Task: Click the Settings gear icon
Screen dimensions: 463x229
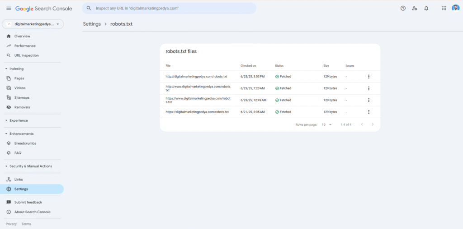Action: [x=9, y=189]
